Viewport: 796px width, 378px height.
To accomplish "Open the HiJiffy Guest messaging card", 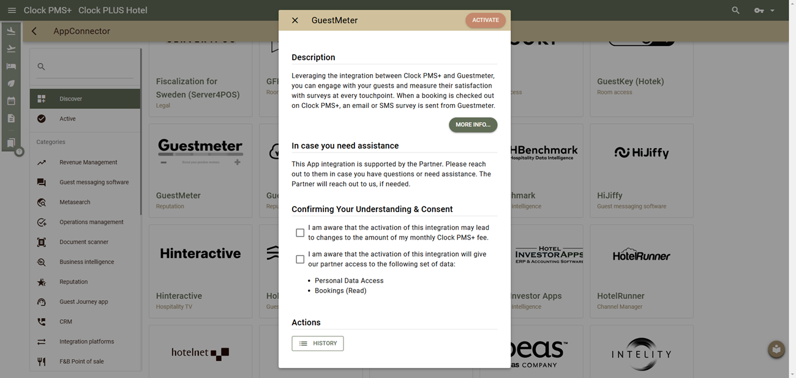I will 642,171.
